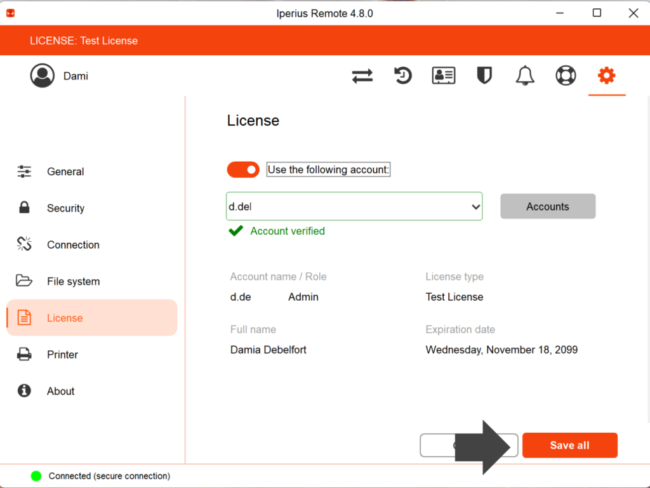Open the notifications bell icon

(x=525, y=76)
